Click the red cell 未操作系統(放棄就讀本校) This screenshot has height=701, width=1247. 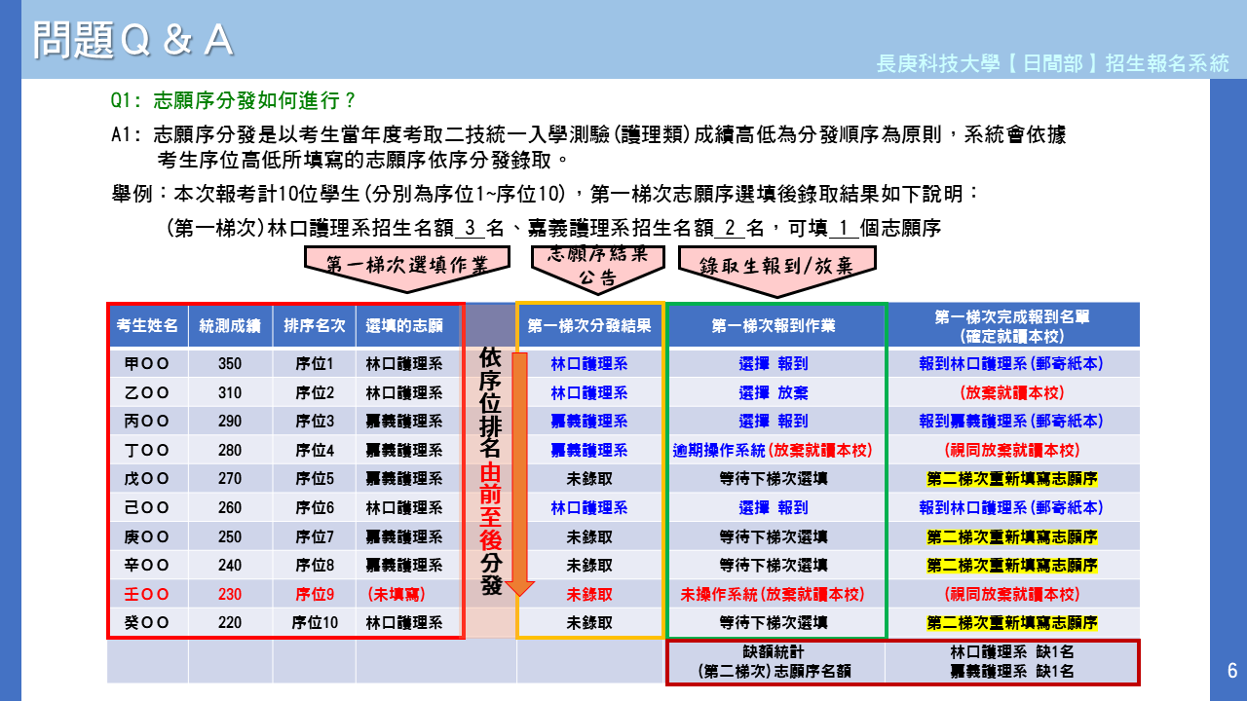point(773,594)
